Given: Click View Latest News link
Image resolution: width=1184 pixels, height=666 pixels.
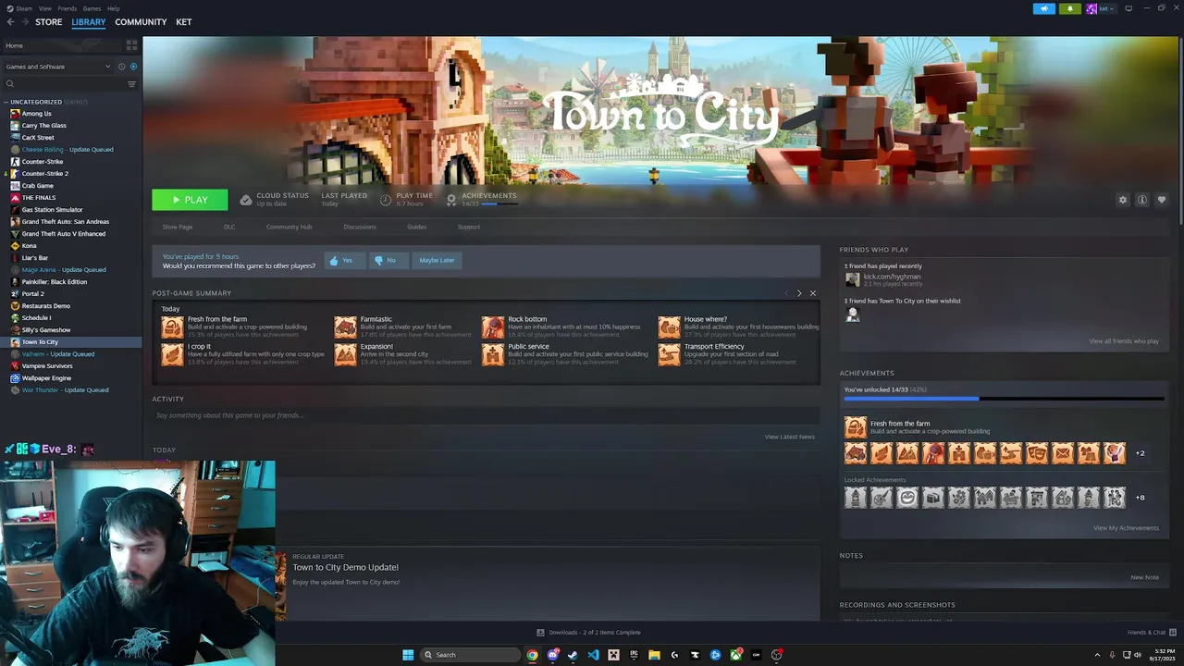Looking at the screenshot, I should point(790,437).
